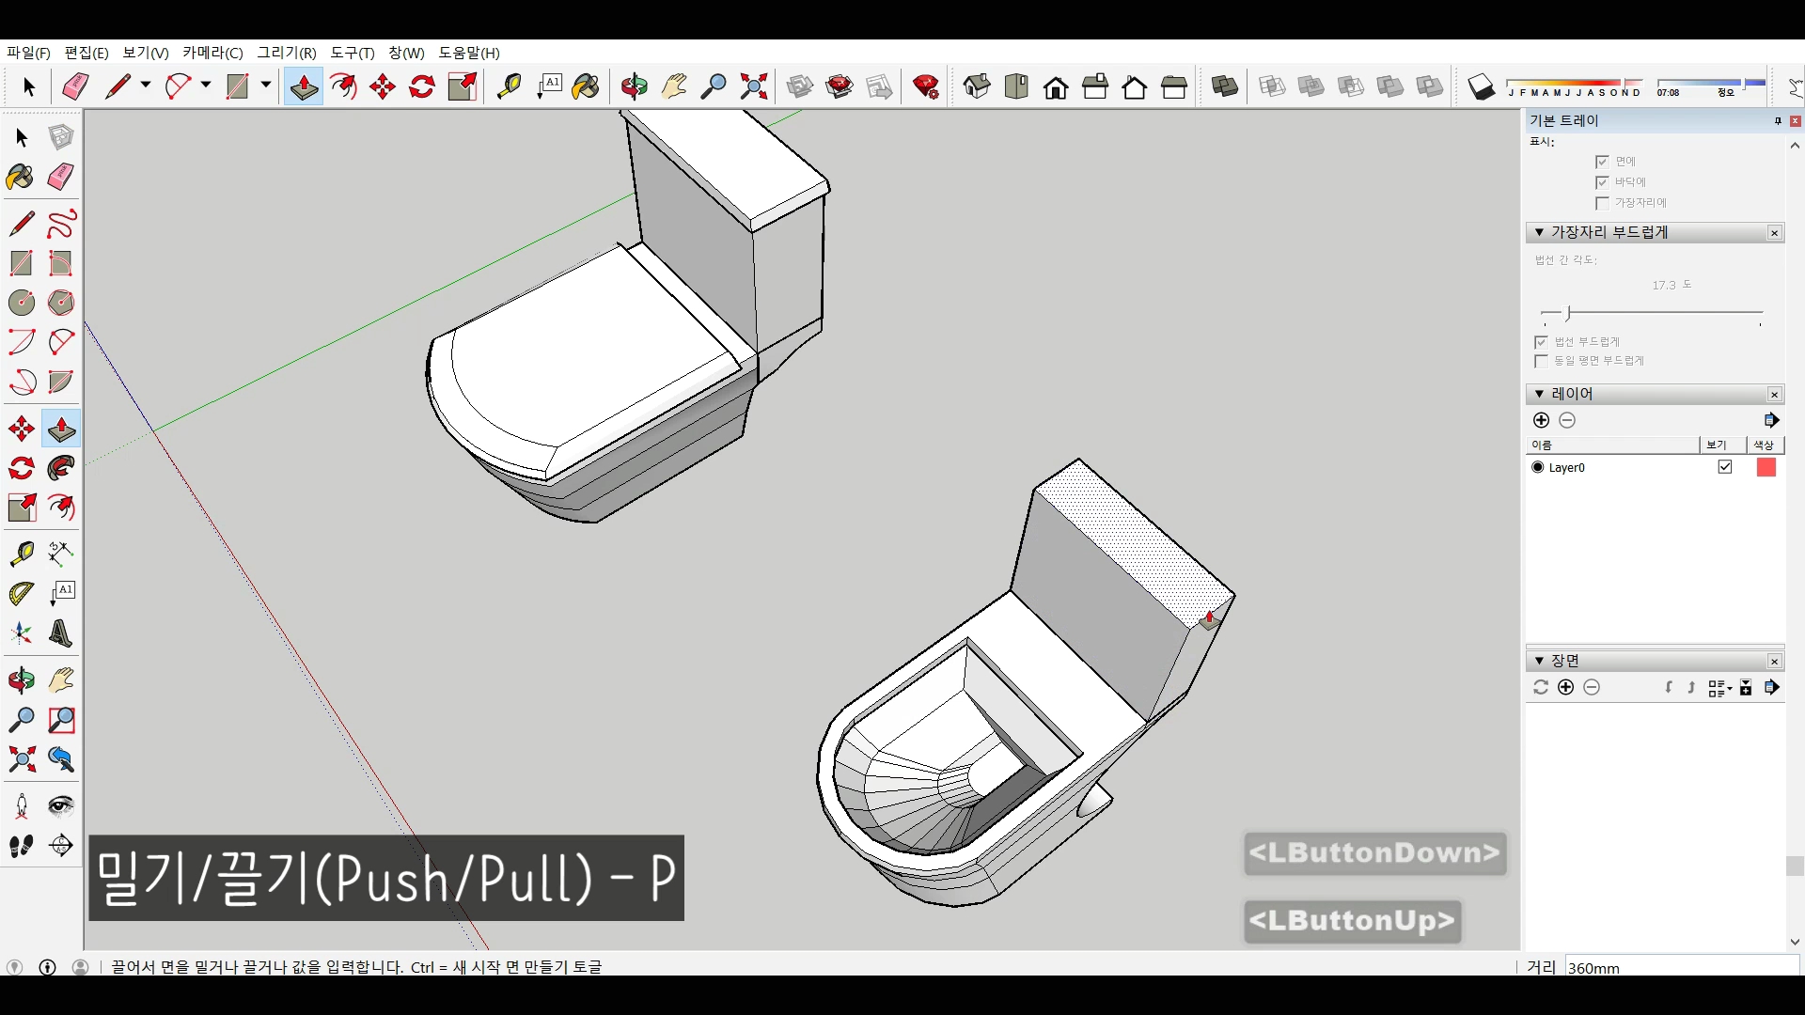The height and width of the screenshot is (1015, 1805).
Task: Select the Follow Me tool
Action: point(61,468)
